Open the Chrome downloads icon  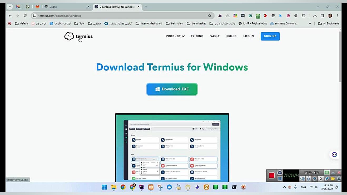[315, 16]
